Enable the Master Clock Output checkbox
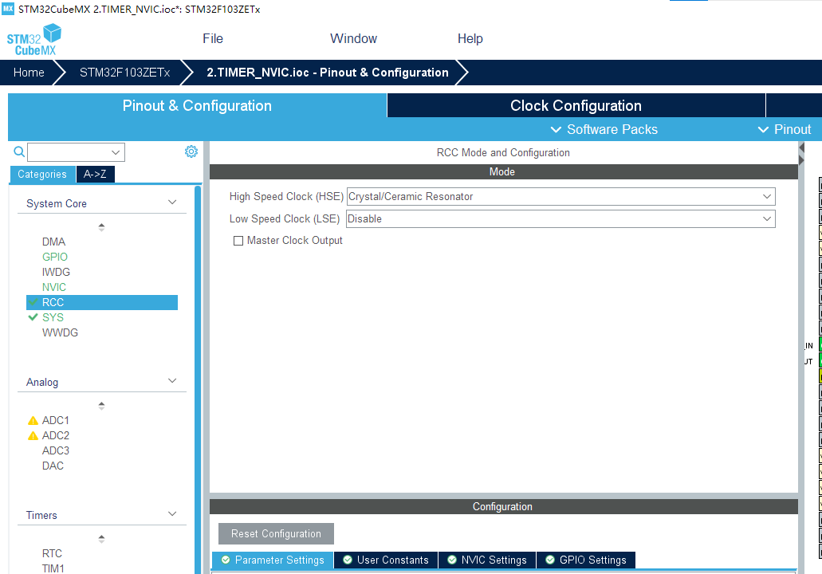The image size is (822, 574). [238, 241]
